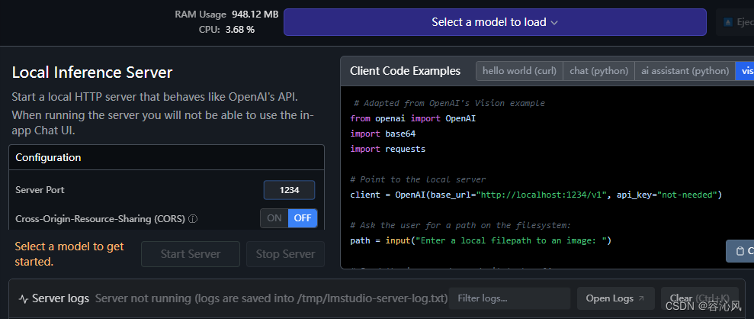Select the highlighted vision example tab
This screenshot has height=319, width=754.
tap(745, 71)
